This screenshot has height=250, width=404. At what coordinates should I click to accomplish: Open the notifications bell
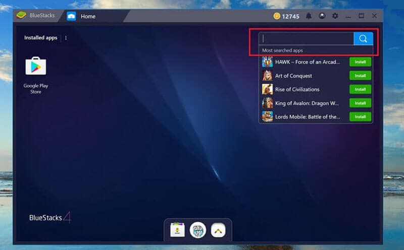[309, 16]
